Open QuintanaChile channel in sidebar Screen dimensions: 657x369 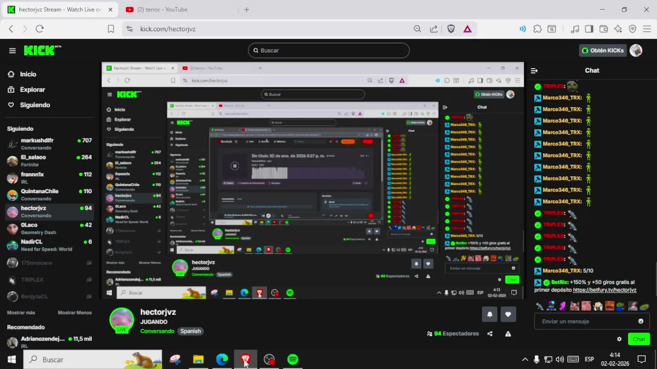[49, 195]
